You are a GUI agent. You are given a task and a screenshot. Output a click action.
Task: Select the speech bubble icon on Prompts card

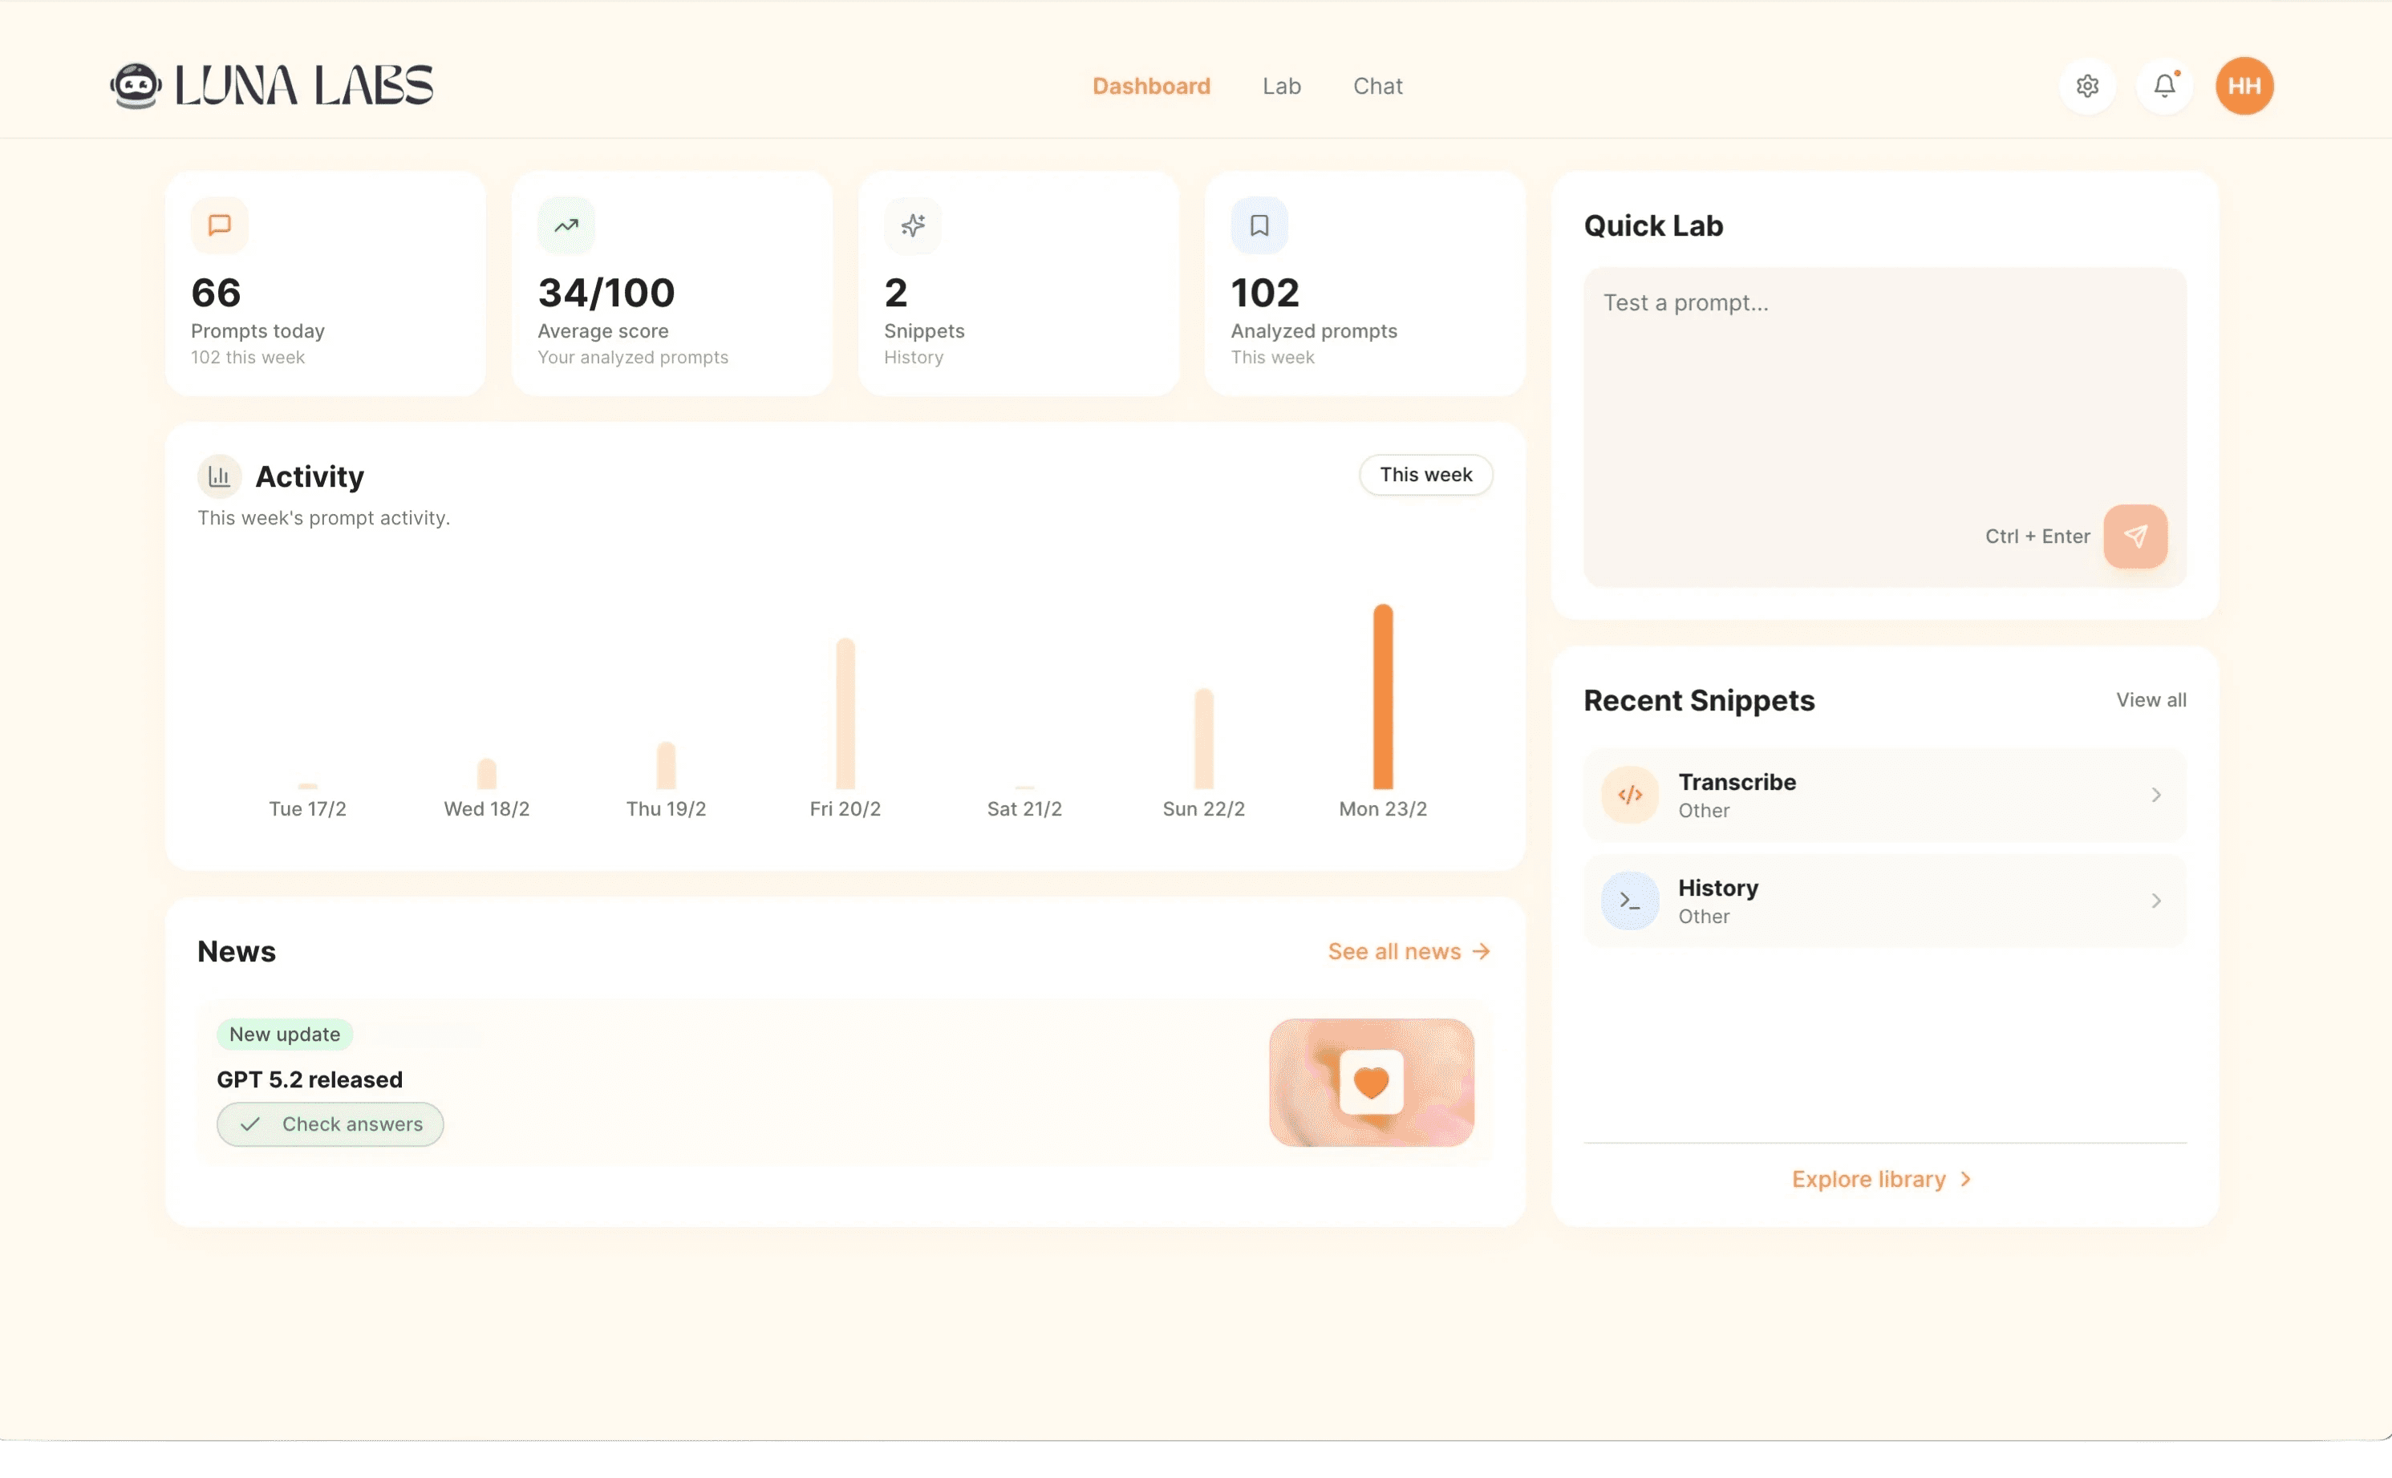point(219,225)
